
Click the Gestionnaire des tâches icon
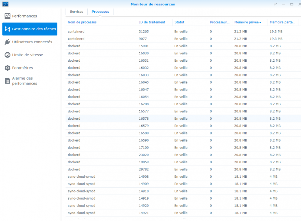[8, 29]
